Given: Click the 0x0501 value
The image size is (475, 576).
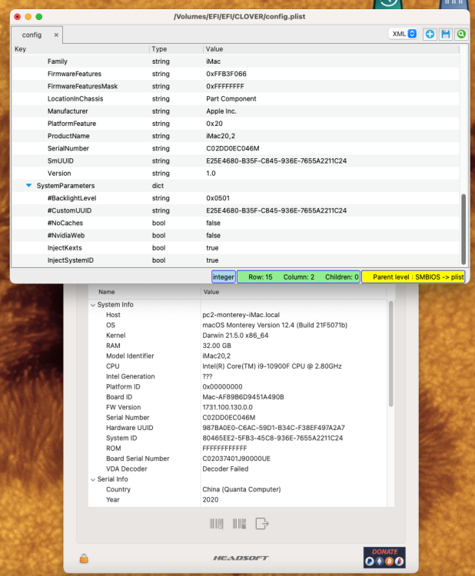Looking at the screenshot, I should click(x=218, y=198).
